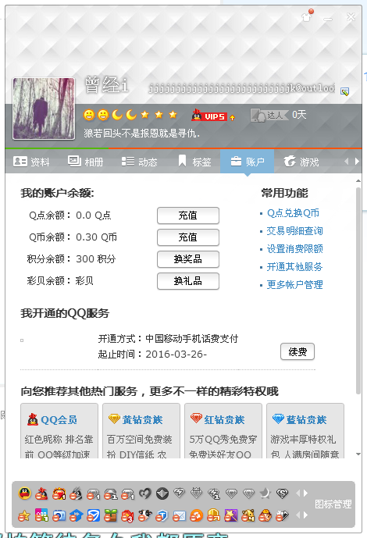
Task: Open the 红钻贵族 service card
Action: 223,431
